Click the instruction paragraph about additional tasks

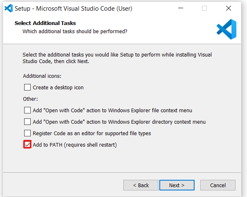117,58
